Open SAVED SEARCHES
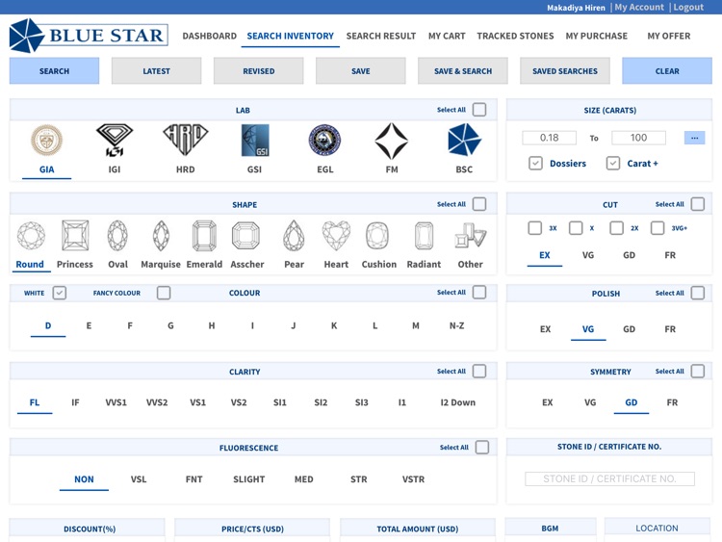 (565, 71)
